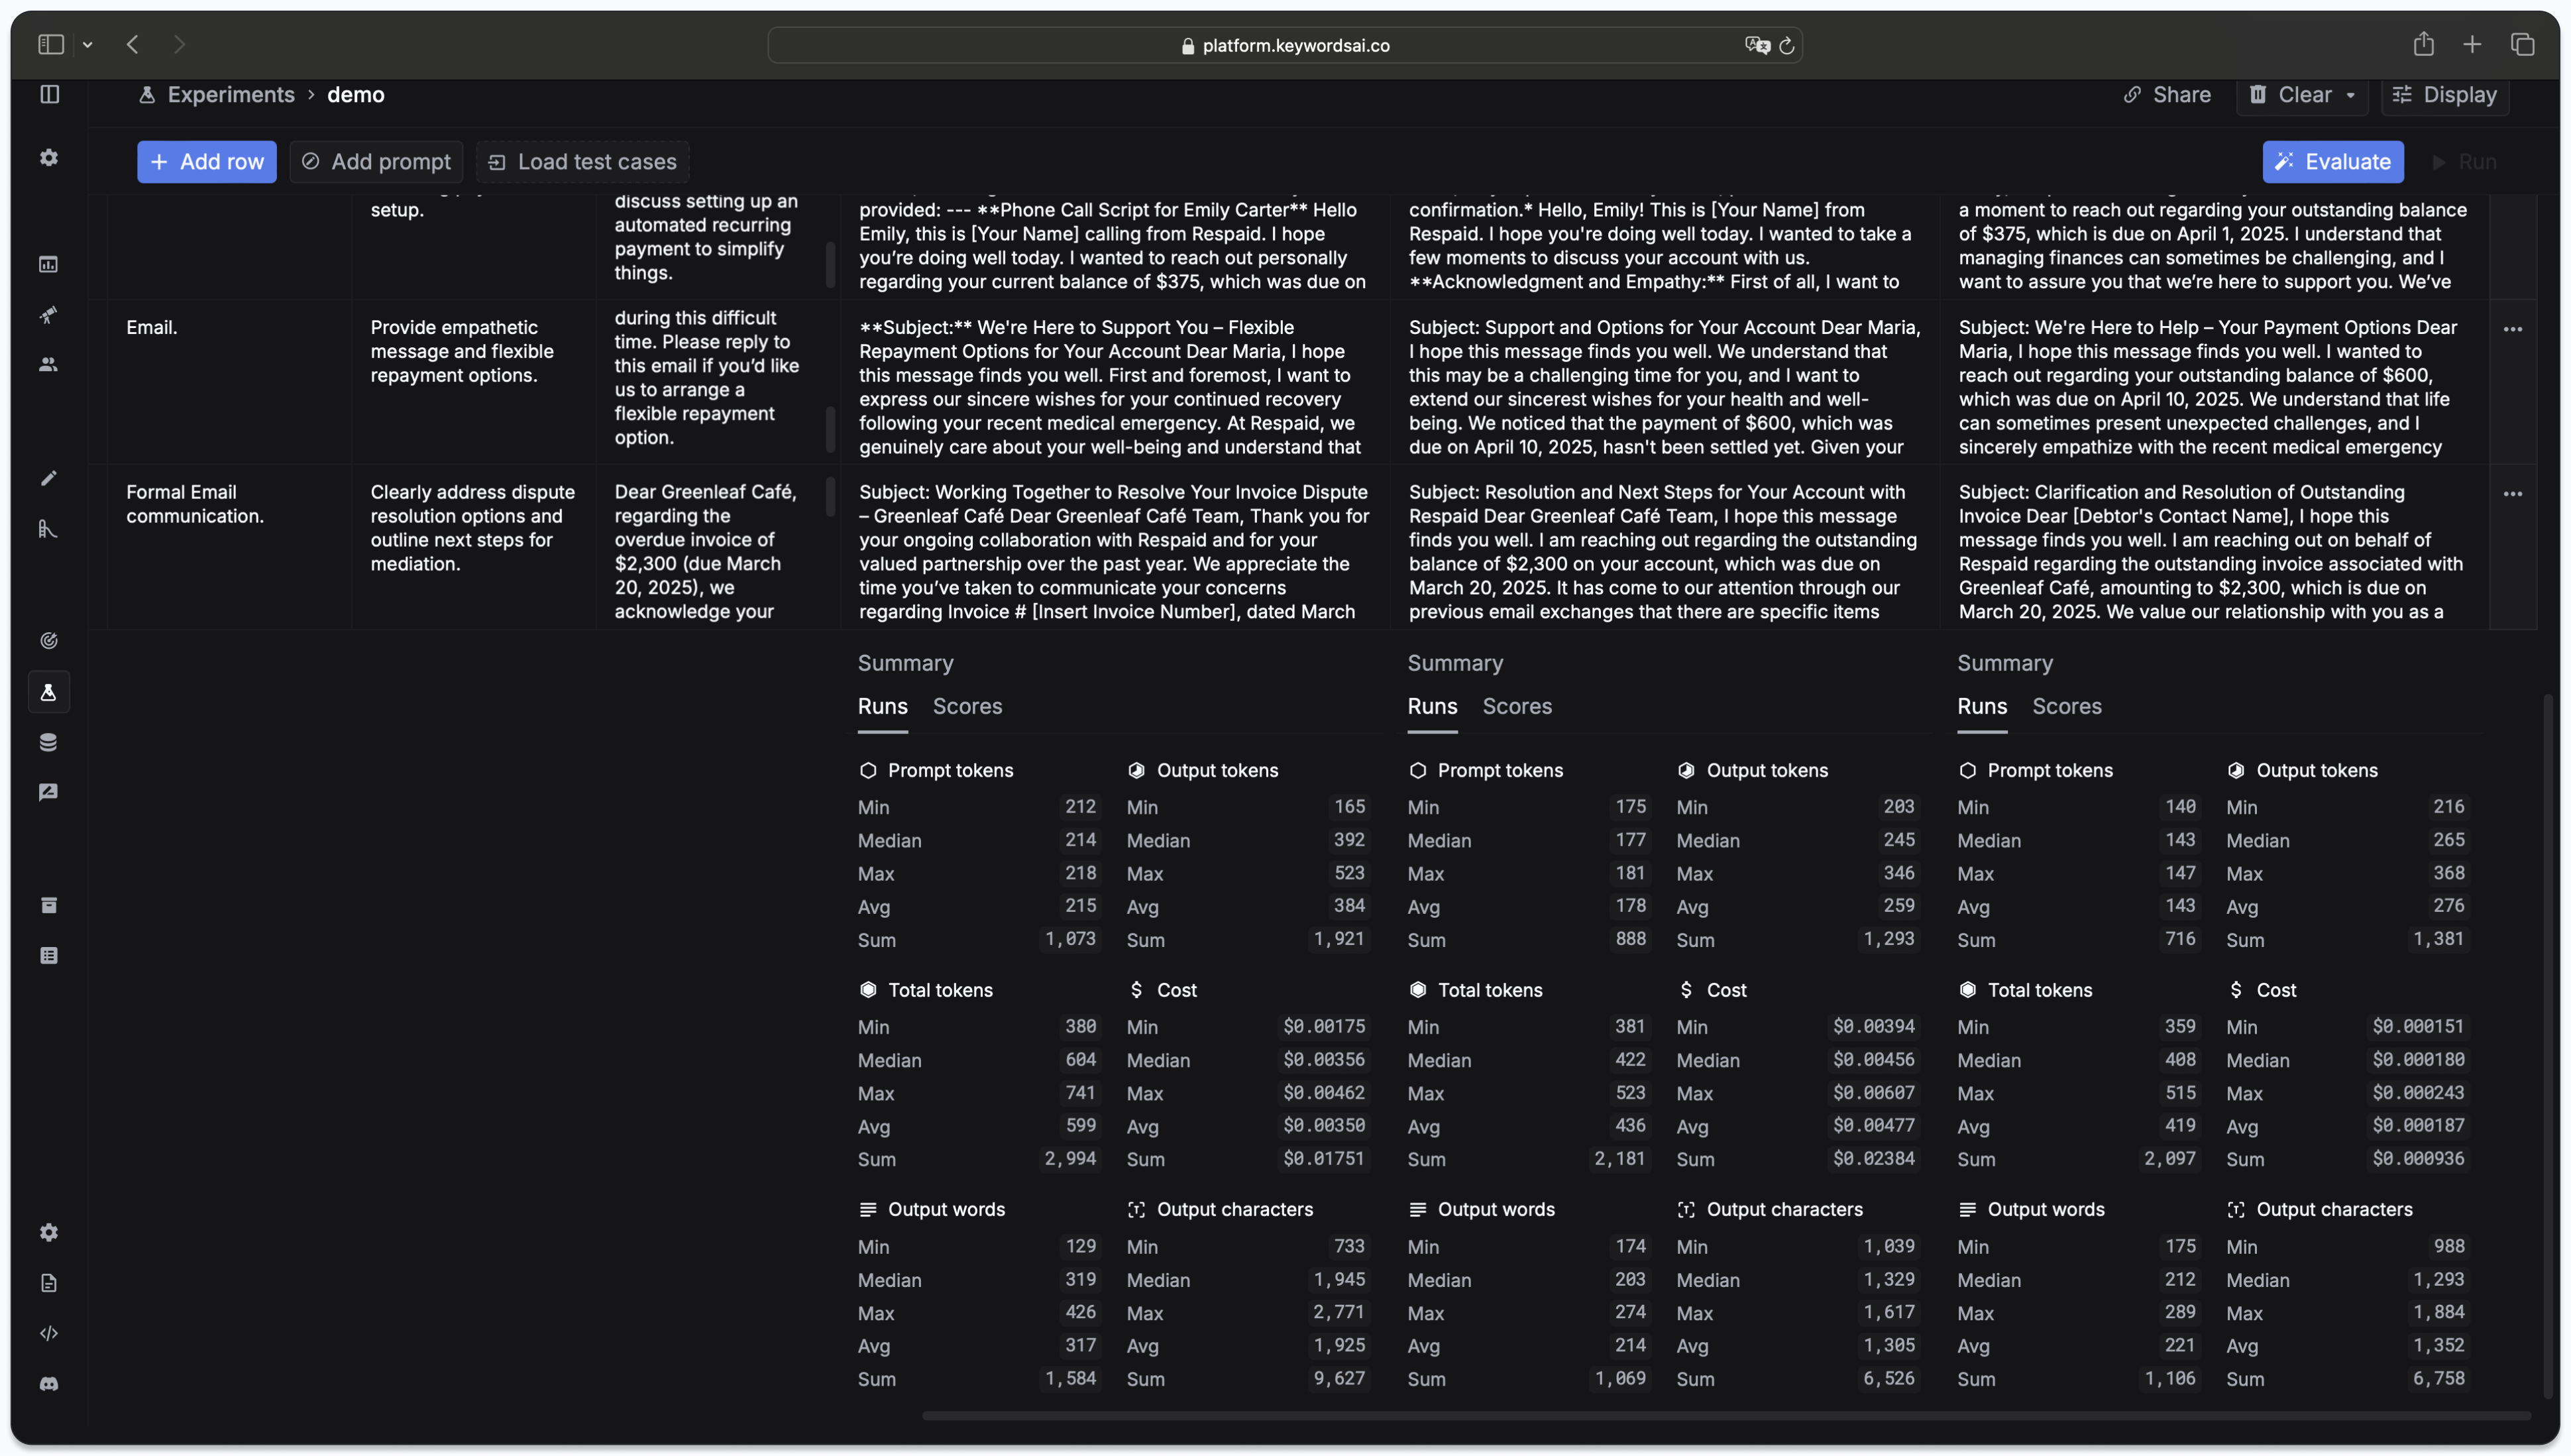Image resolution: width=2571 pixels, height=1456 pixels.
Task: Click the demo breadcrumb title
Action: click(356, 95)
